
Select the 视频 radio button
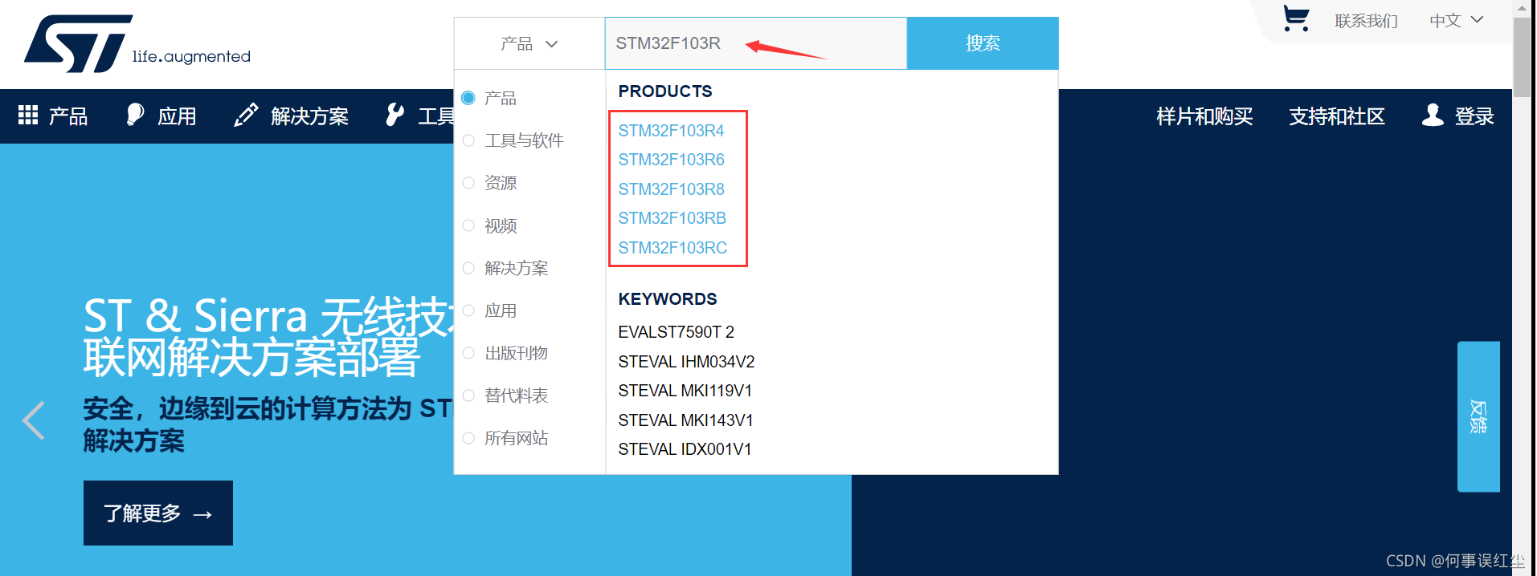468,225
